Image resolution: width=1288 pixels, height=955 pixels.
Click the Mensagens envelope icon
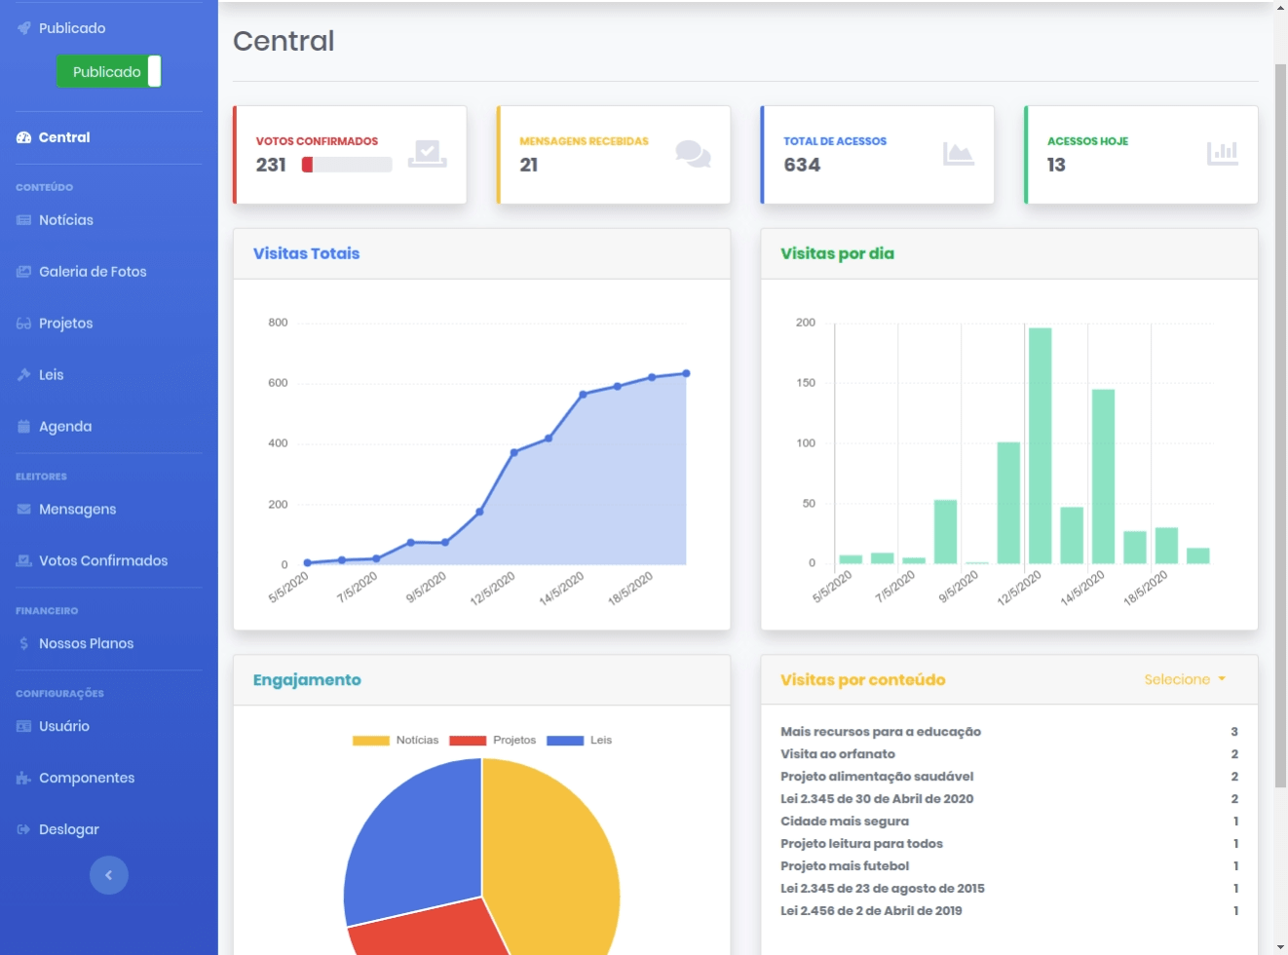(23, 510)
